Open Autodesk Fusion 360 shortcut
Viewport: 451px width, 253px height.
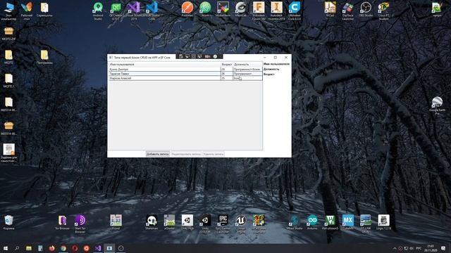click(x=259, y=11)
